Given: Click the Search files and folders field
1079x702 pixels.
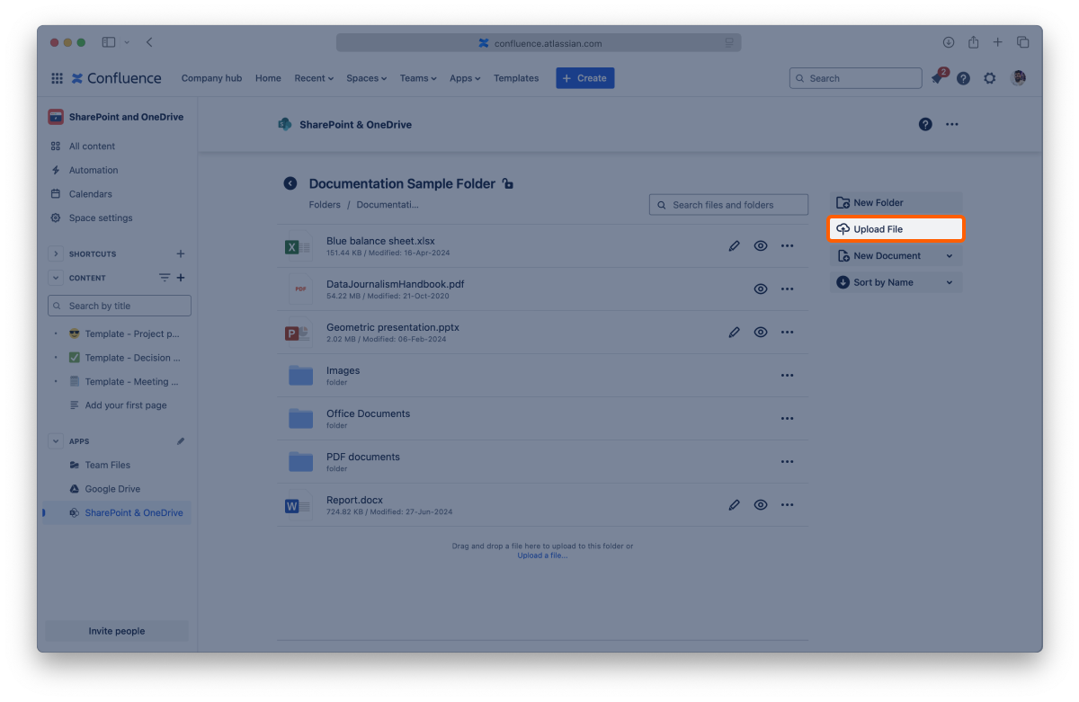Looking at the screenshot, I should [x=728, y=205].
